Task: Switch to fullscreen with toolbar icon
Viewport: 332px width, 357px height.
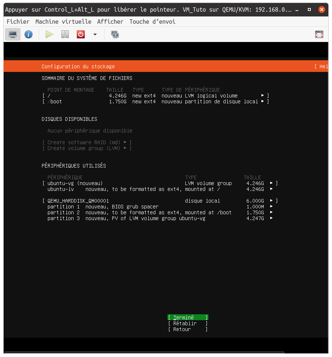Action: [x=319, y=34]
